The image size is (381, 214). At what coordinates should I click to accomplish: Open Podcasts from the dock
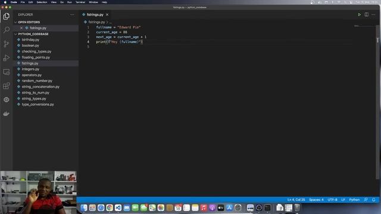[212, 207]
